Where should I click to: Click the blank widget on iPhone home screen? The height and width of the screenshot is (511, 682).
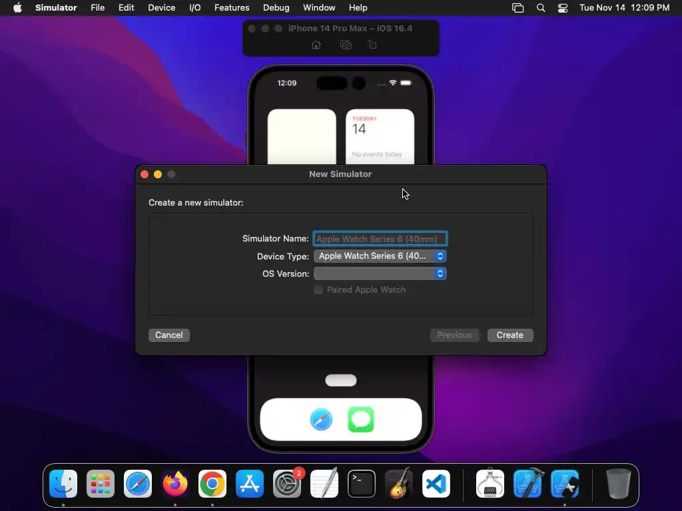(302, 137)
